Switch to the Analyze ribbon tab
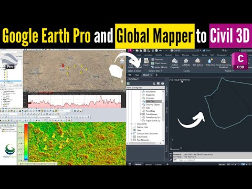 [168, 55]
